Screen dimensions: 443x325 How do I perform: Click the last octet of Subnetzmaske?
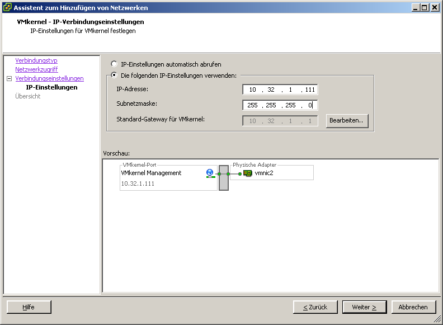310,105
